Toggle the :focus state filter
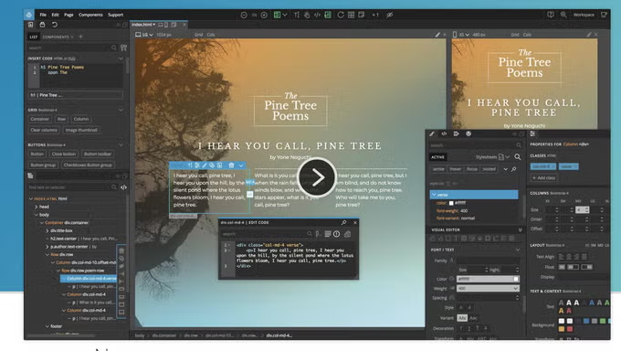The width and height of the screenshot is (621, 351). pyautogui.click(x=472, y=169)
